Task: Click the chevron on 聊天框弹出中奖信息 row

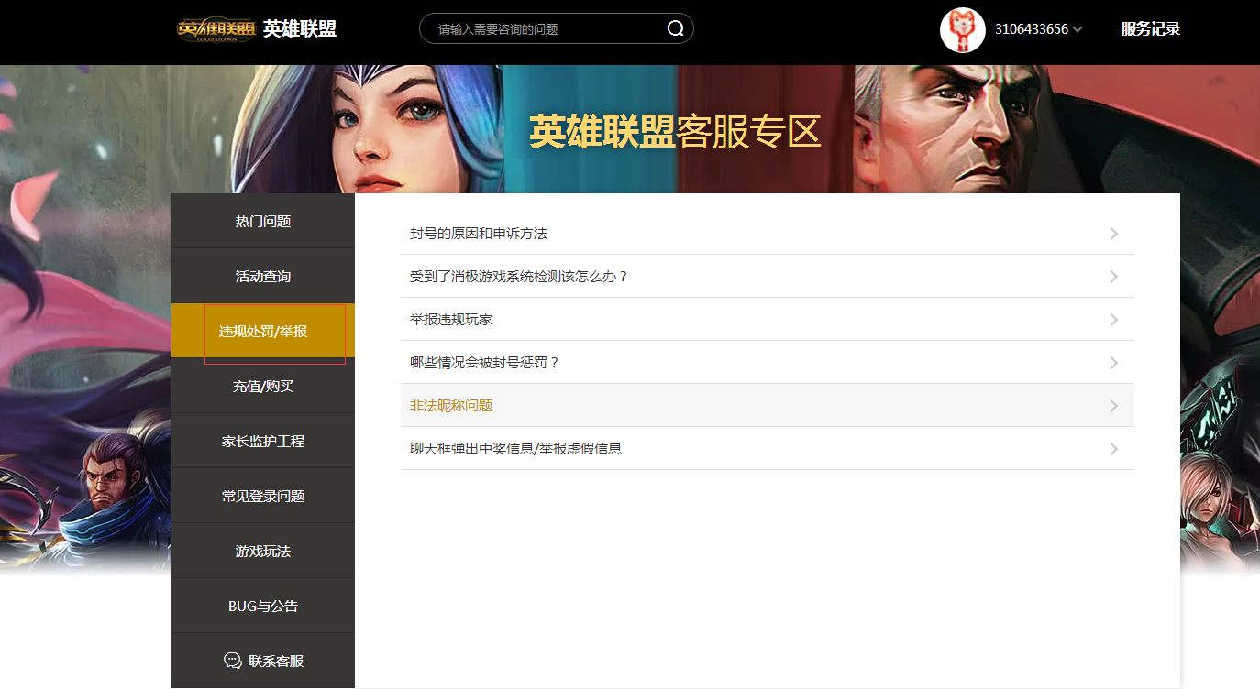Action: 1114,449
